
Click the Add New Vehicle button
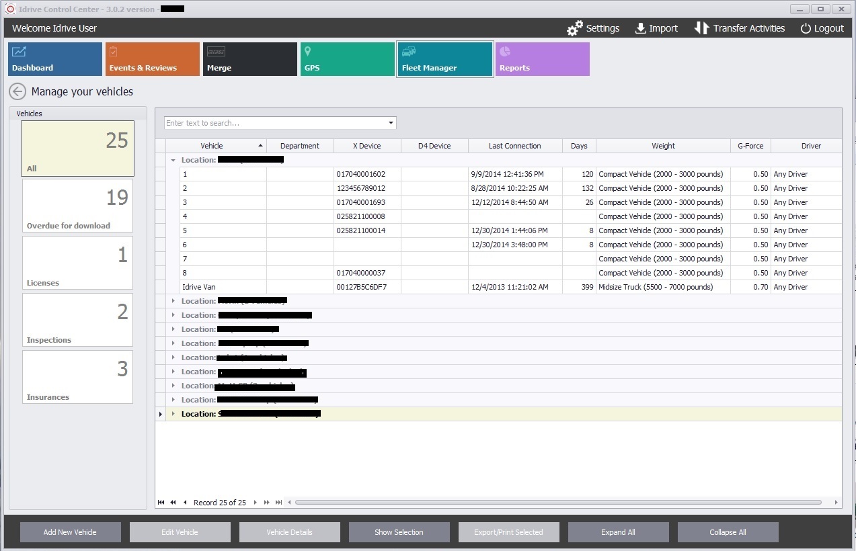pyautogui.click(x=71, y=532)
